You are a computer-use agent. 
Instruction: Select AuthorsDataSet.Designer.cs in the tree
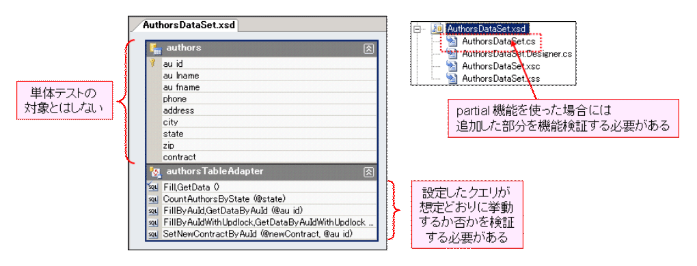click(x=517, y=54)
